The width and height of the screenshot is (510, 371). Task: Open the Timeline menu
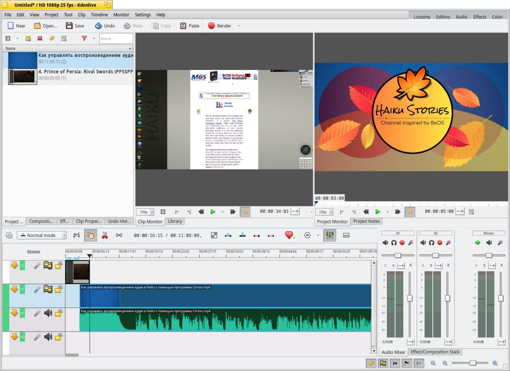click(x=99, y=15)
